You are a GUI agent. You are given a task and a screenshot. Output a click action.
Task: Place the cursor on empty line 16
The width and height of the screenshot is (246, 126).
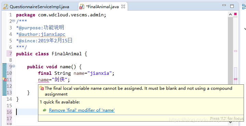(x=27, y=112)
